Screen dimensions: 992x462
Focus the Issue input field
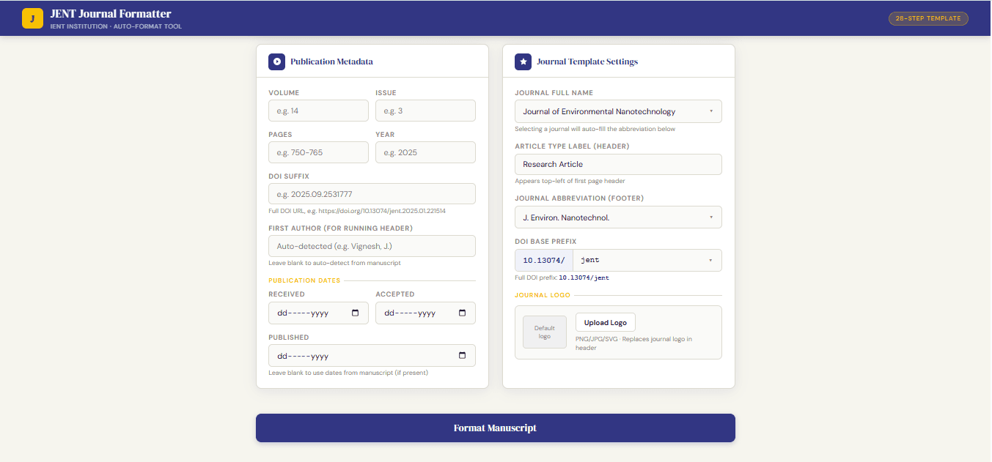click(x=425, y=111)
